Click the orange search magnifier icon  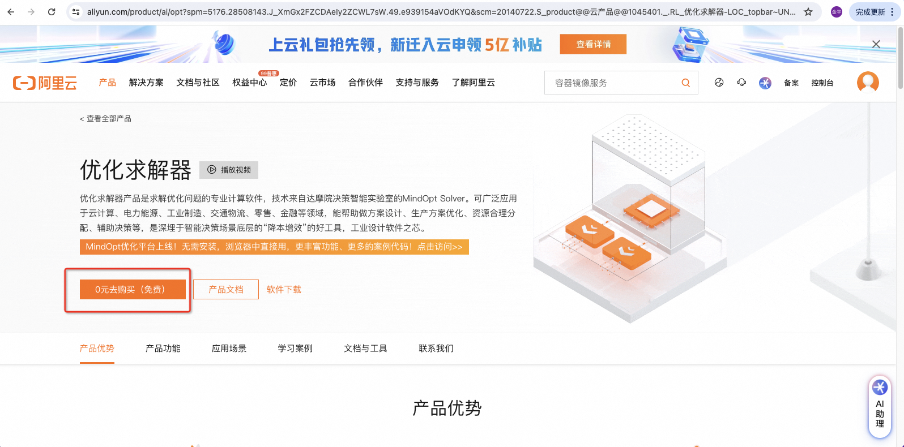(686, 83)
